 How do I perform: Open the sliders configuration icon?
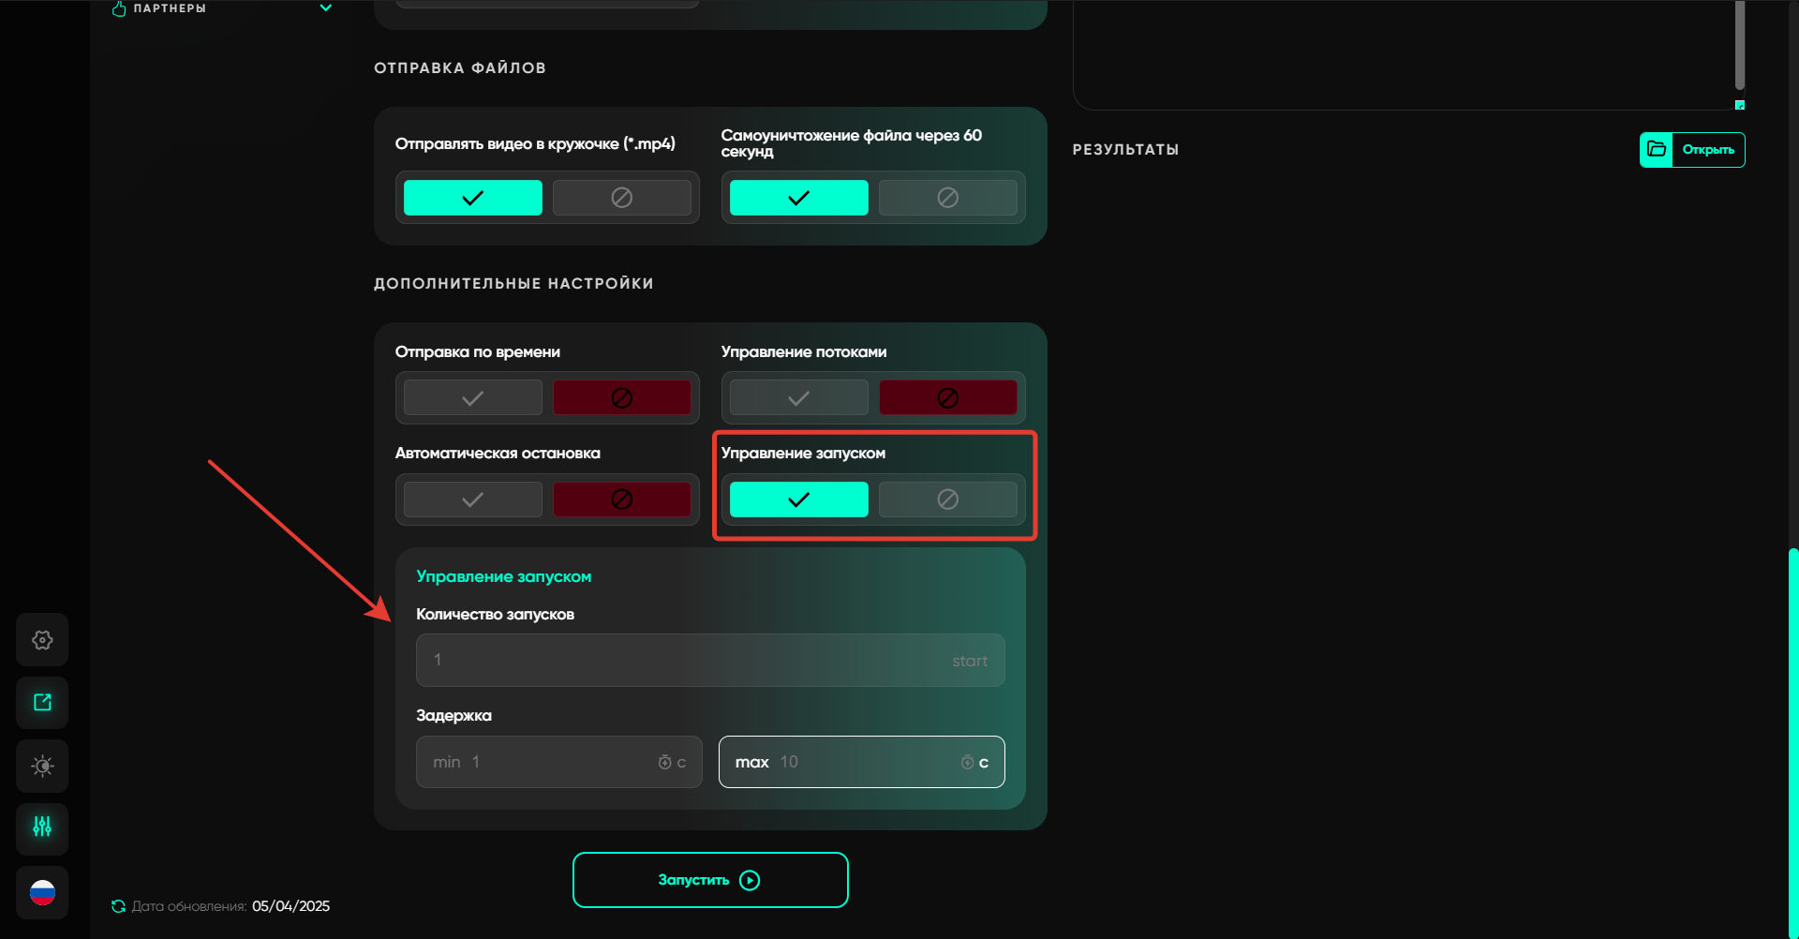[42, 827]
